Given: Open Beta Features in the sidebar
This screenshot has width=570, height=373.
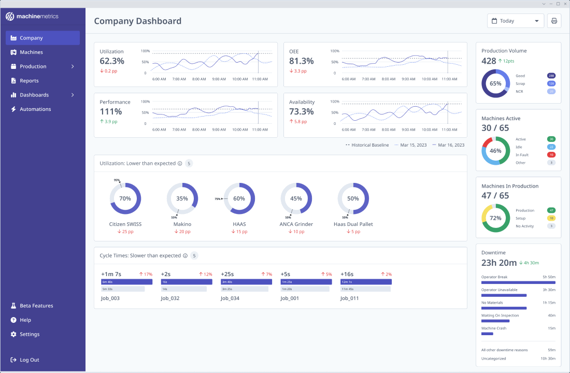Looking at the screenshot, I should [42, 306].
